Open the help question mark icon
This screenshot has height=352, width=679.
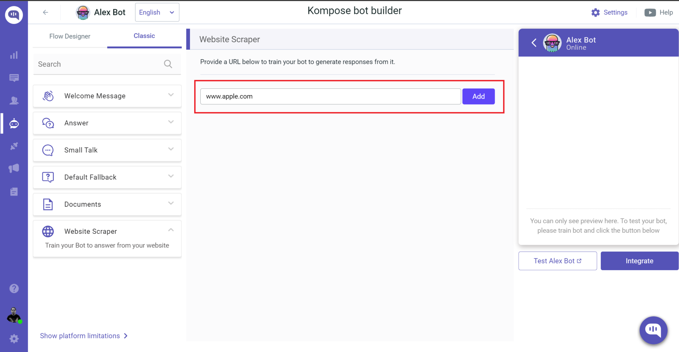[14, 288]
